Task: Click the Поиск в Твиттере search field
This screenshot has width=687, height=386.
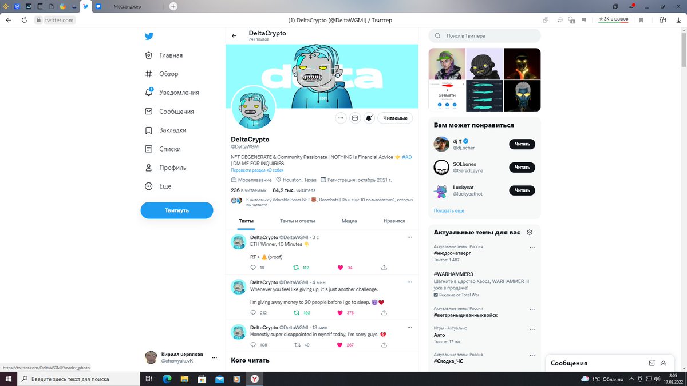Action: [485, 36]
